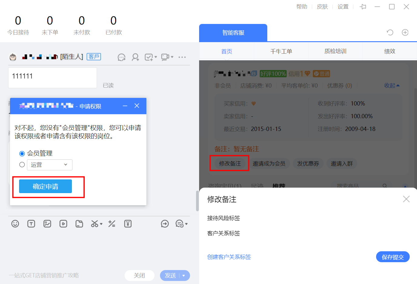
Task: Collapse buyer info with 收起
Action: [392, 85]
